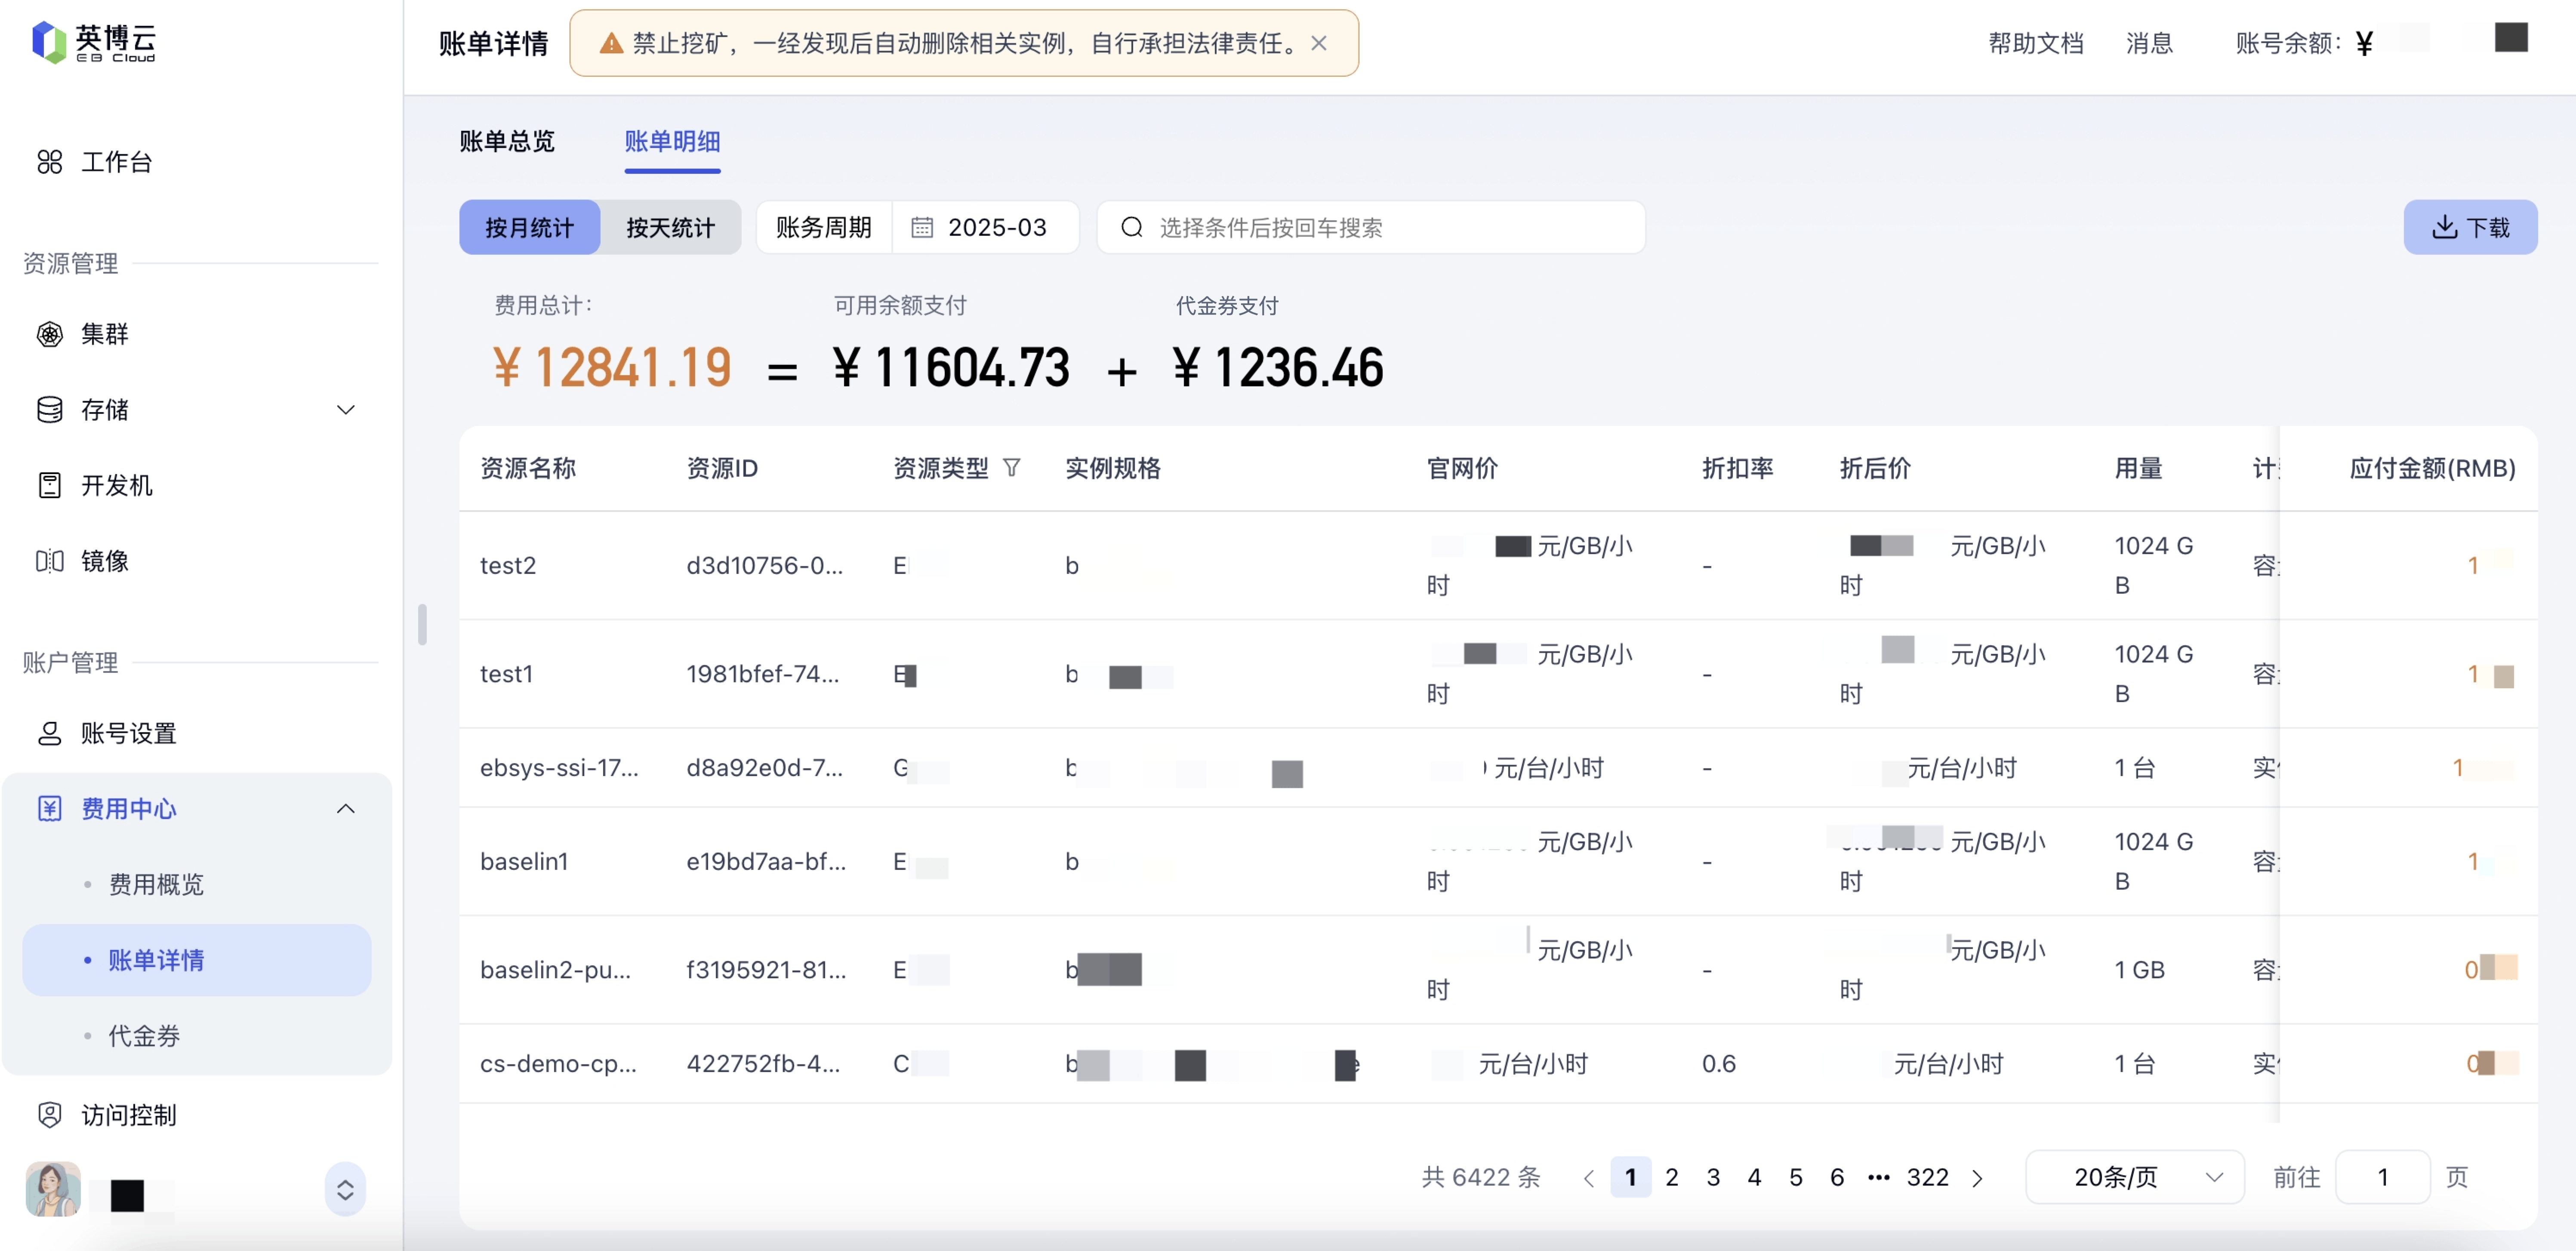Open 工作台 from sidebar
Screen dimensions: 2576x1251
[116, 162]
